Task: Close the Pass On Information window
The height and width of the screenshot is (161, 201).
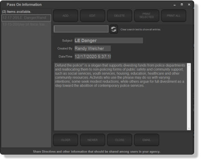Action: click(189, 5)
